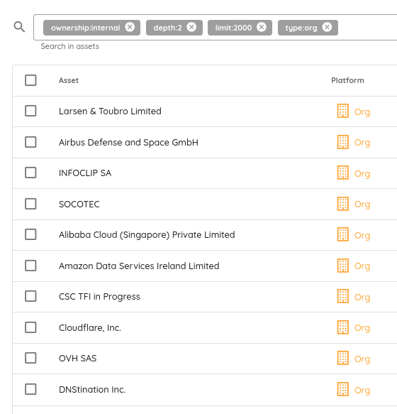Click the Org building icon for OVH SAS
Image resolution: width=397 pixels, height=414 pixels.
click(x=343, y=358)
